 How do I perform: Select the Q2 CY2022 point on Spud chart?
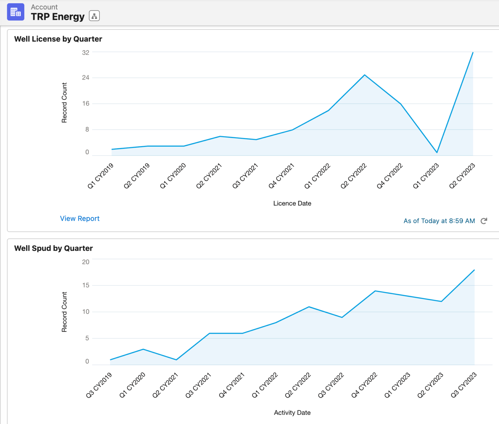pos(309,306)
